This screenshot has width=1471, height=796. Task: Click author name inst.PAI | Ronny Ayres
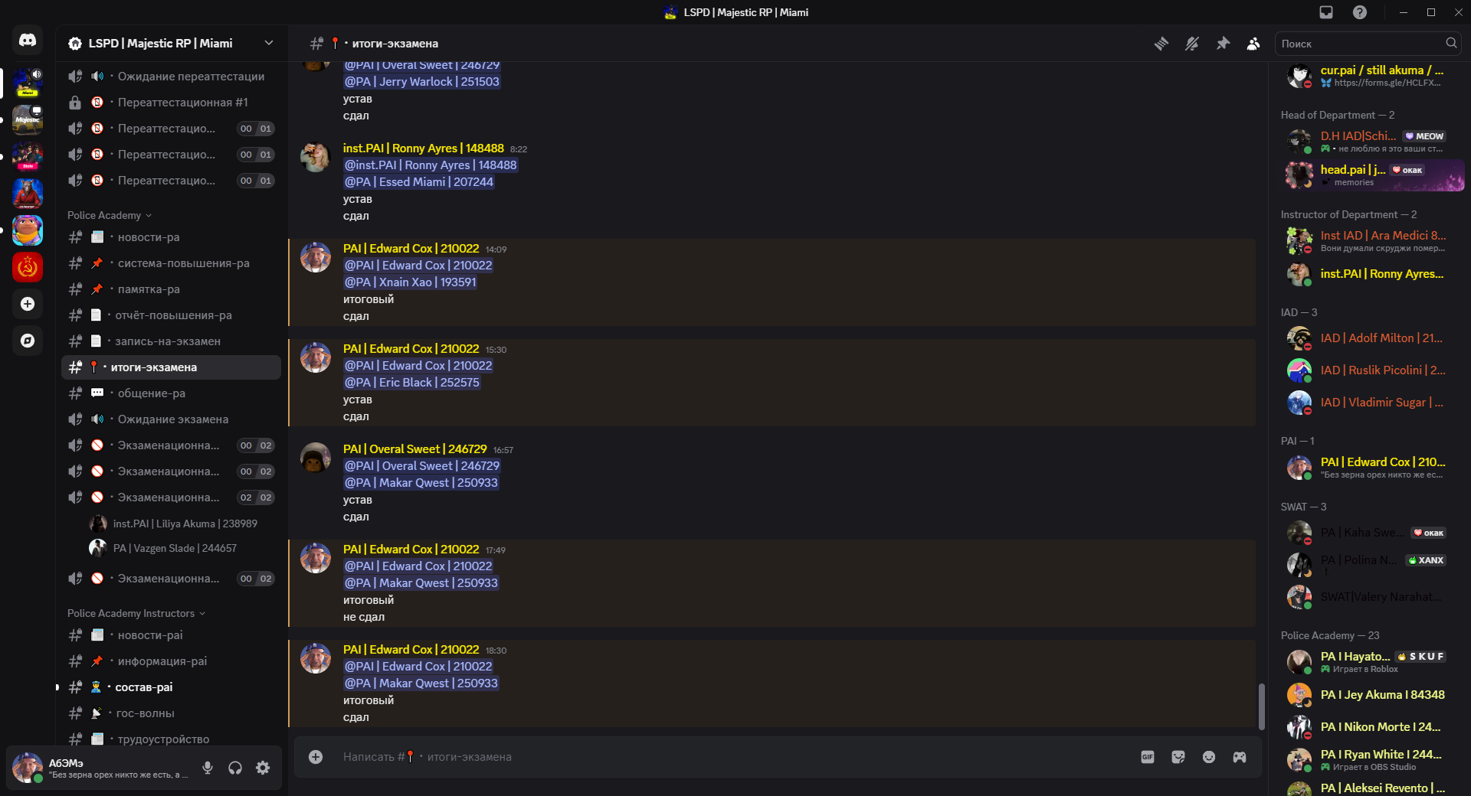pyautogui.click(x=424, y=148)
